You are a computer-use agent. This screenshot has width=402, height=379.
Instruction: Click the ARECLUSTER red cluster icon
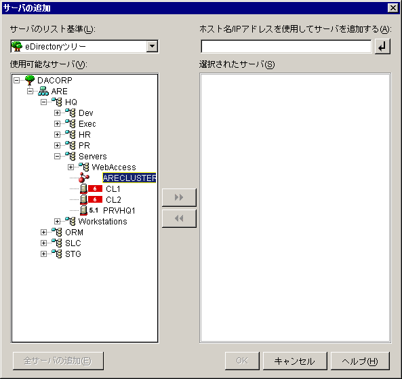click(84, 178)
